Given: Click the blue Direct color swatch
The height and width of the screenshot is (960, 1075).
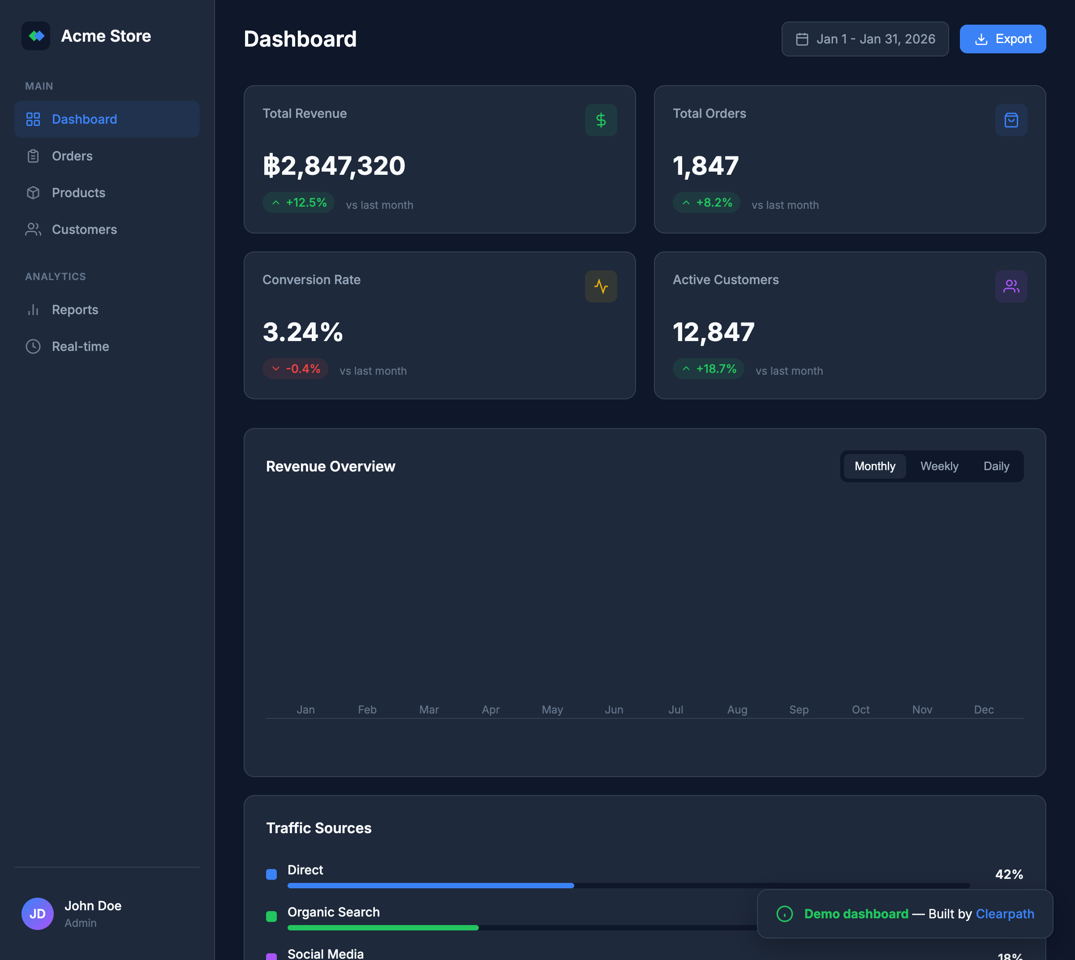Looking at the screenshot, I should pos(271,874).
